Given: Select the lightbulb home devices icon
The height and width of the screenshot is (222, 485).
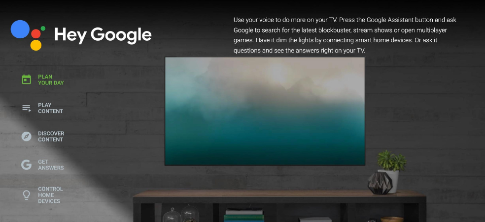Looking at the screenshot, I should [27, 195].
